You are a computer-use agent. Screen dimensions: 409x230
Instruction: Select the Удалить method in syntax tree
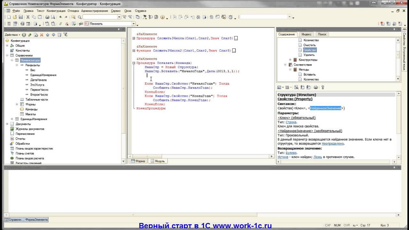tap(309, 55)
